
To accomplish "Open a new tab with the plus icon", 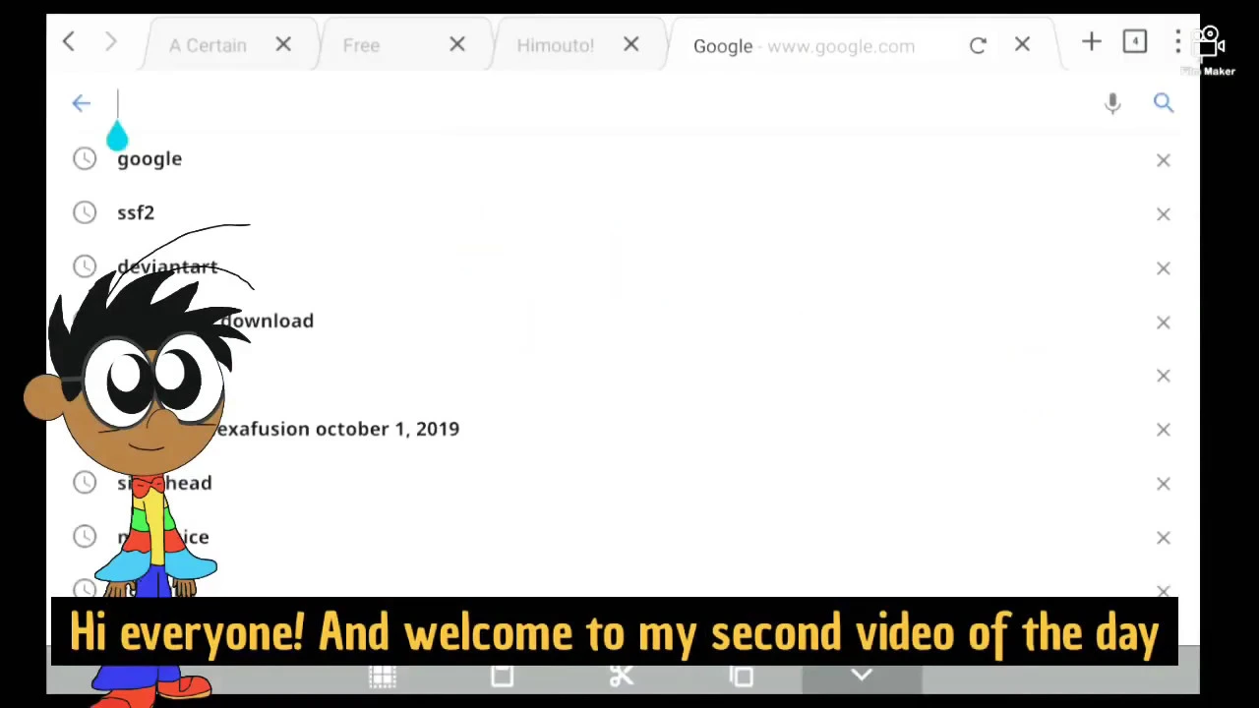I will [1091, 41].
